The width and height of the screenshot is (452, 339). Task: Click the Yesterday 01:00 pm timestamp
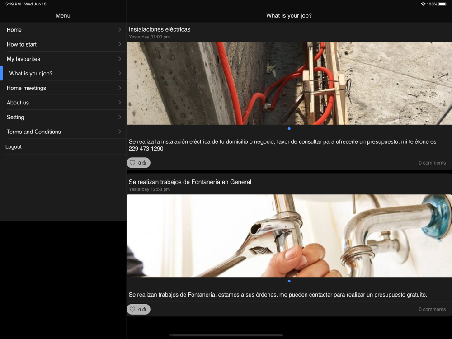pos(149,37)
